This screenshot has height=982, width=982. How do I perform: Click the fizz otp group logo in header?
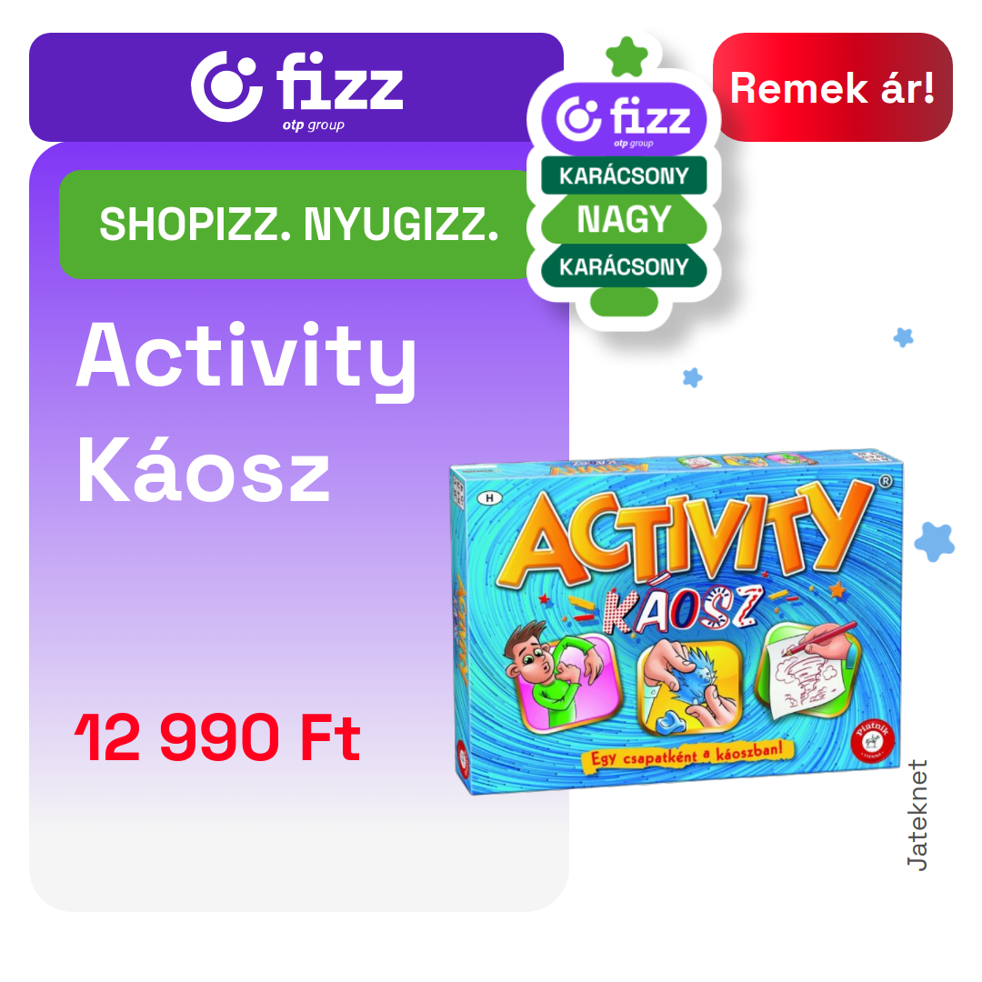(x=296, y=89)
